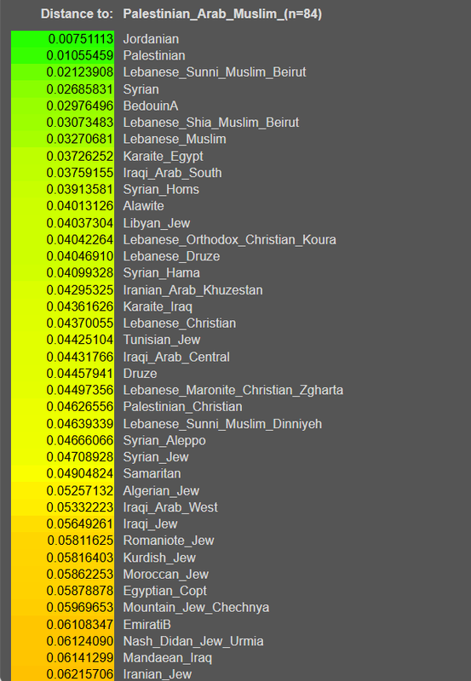Viewport: 471px width, 681px height.
Task: Select the Iraqi_Jew entry
Action: [151, 524]
